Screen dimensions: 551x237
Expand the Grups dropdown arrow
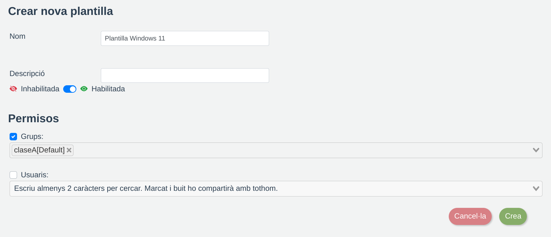click(x=536, y=150)
